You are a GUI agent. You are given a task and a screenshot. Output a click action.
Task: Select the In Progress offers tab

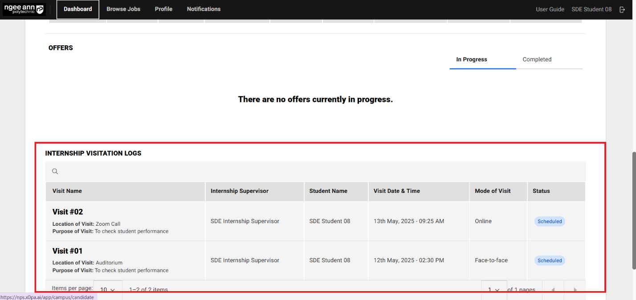(x=471, y=59)
